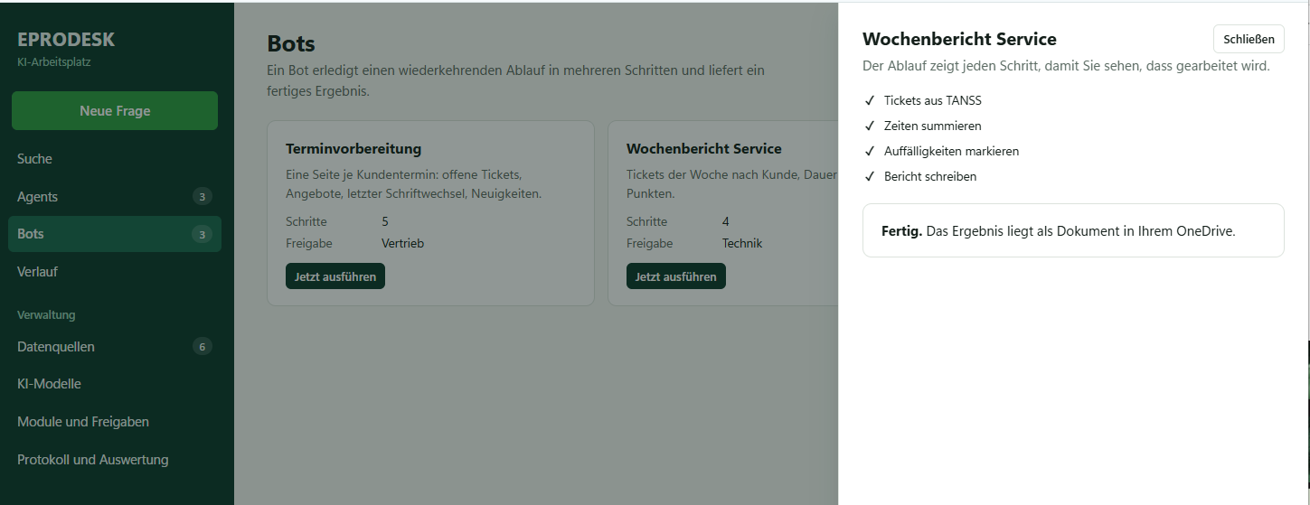Click the Fertig result message box
1310x505 pixels.
click(x=1073, y=230)
